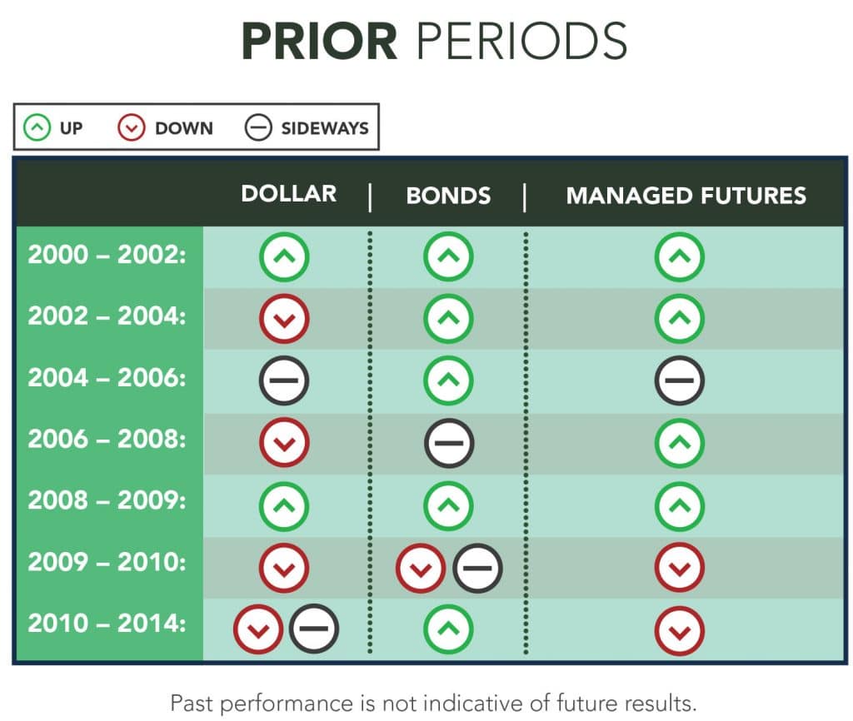Viewport: 853px width, 721px height.
Task: Click Managed Futures down arrow for 2010 – 2014
Action: 680,631
